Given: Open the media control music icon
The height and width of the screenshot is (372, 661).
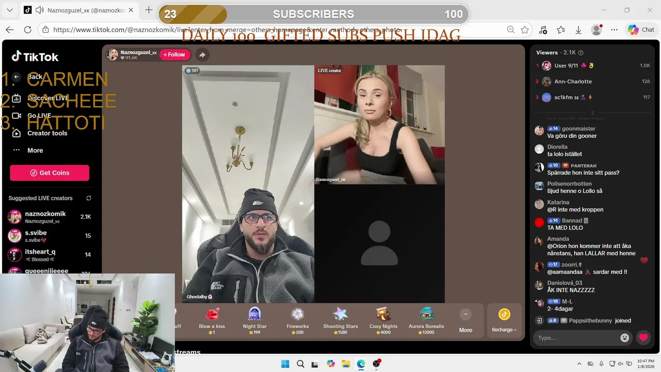Looking at the screenshot, I should (543, 30).
